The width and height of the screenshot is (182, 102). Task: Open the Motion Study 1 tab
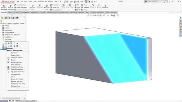point(30,101)
